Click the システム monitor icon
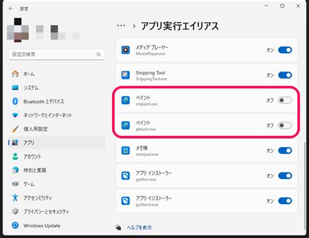Image resolution: width=309 pixels, height=238 pixels. [15, 88]
